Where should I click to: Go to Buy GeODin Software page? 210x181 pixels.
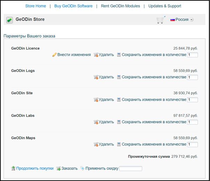click(73, 6)
